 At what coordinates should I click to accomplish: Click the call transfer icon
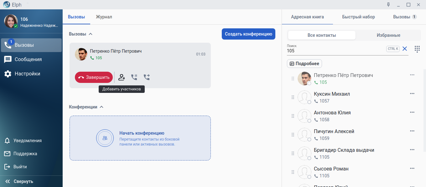pos(147,77)
